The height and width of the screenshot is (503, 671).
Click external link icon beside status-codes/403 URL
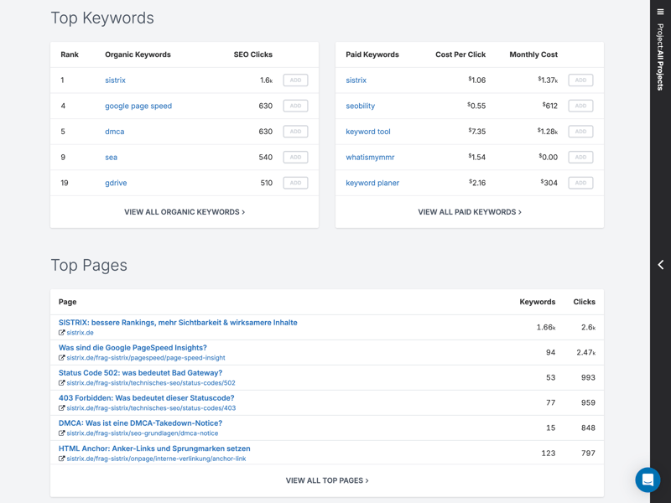62,408
